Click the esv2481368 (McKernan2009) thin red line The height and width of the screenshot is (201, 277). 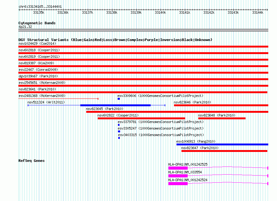coord(58,99)
